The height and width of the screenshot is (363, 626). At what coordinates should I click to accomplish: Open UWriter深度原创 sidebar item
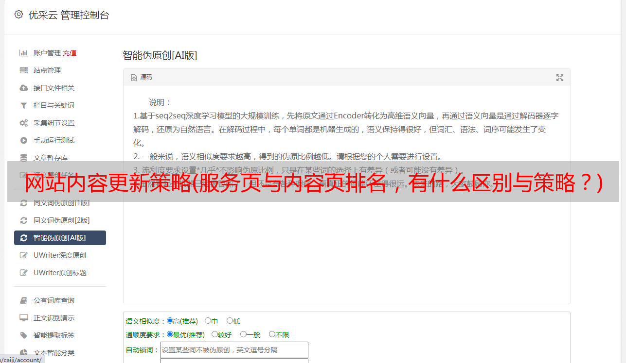(60, 255)
